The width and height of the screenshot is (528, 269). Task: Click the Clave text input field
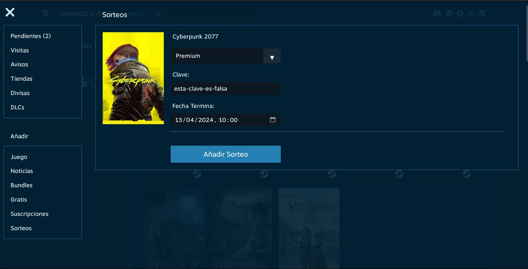226,89
